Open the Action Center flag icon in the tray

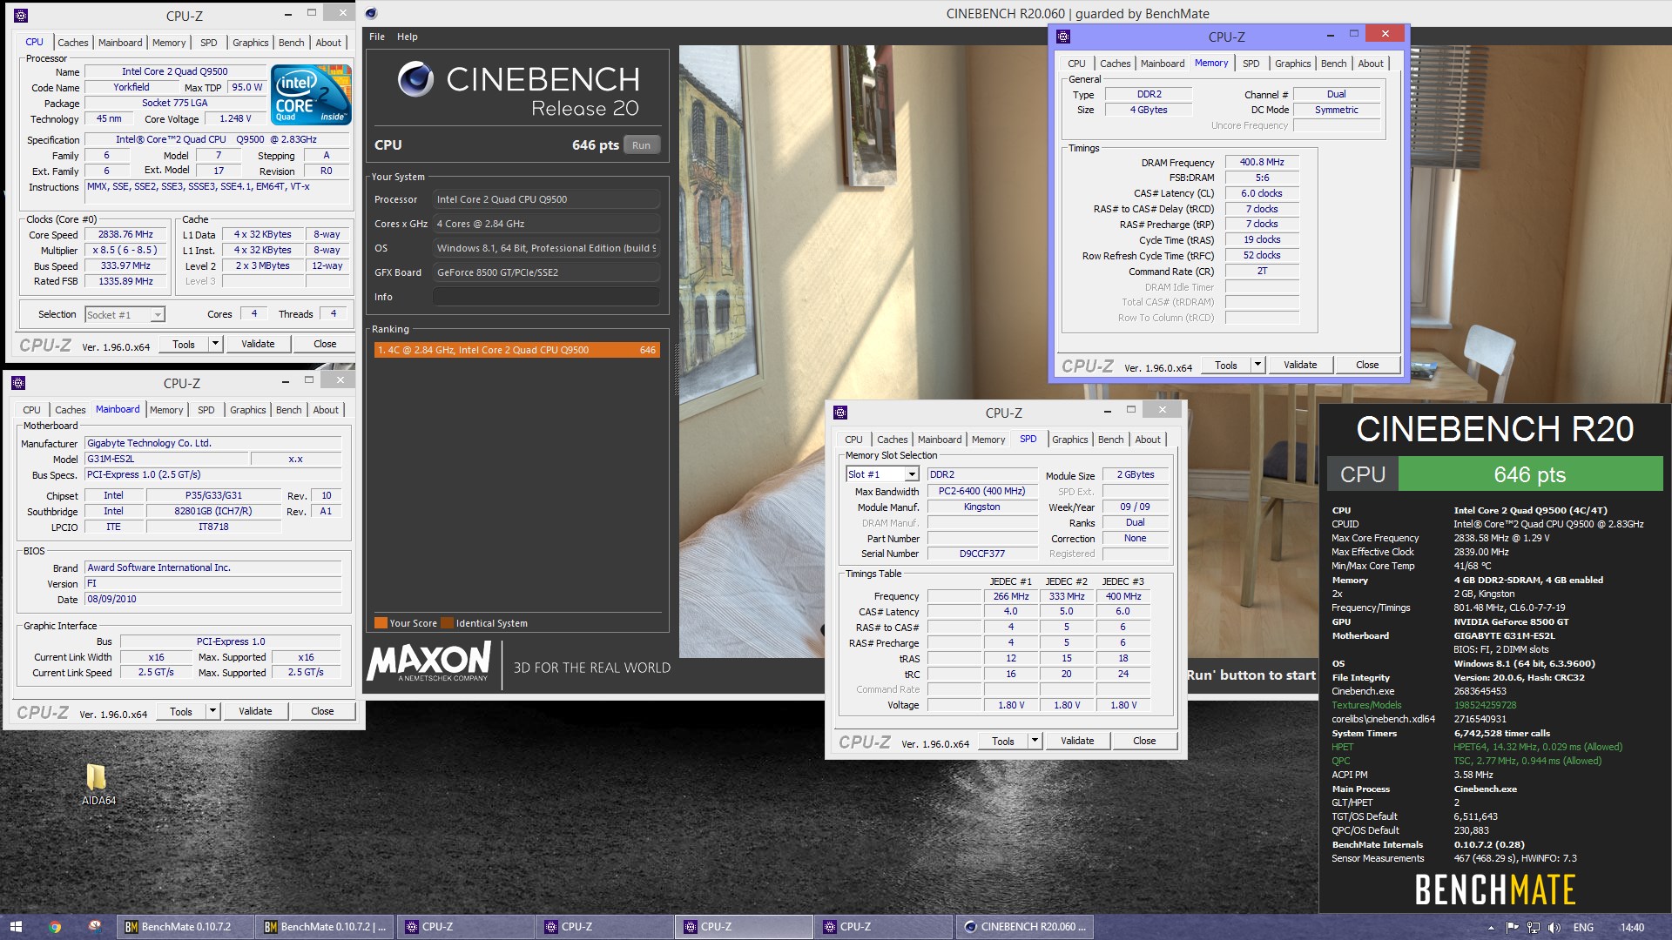[x=1512, y=927]
